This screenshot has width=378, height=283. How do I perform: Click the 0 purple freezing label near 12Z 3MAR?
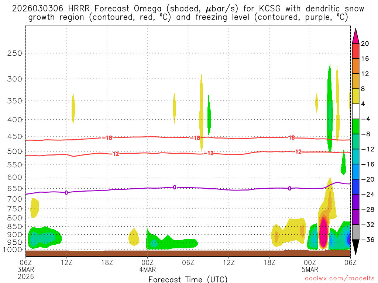[x=66, y=192]
